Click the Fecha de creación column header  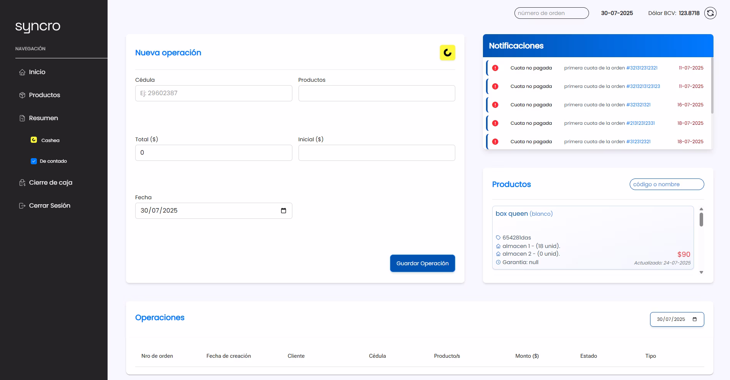[229, 356]
